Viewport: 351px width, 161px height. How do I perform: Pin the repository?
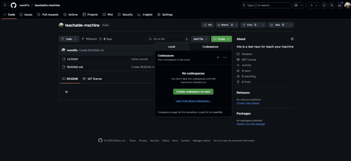tap(208, 25)
